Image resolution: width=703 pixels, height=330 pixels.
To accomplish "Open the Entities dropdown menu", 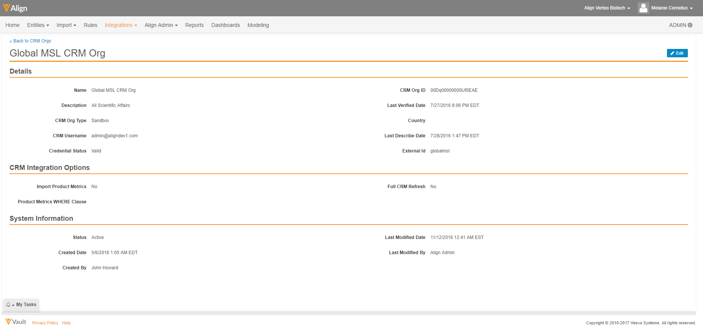I will [38, 25].
